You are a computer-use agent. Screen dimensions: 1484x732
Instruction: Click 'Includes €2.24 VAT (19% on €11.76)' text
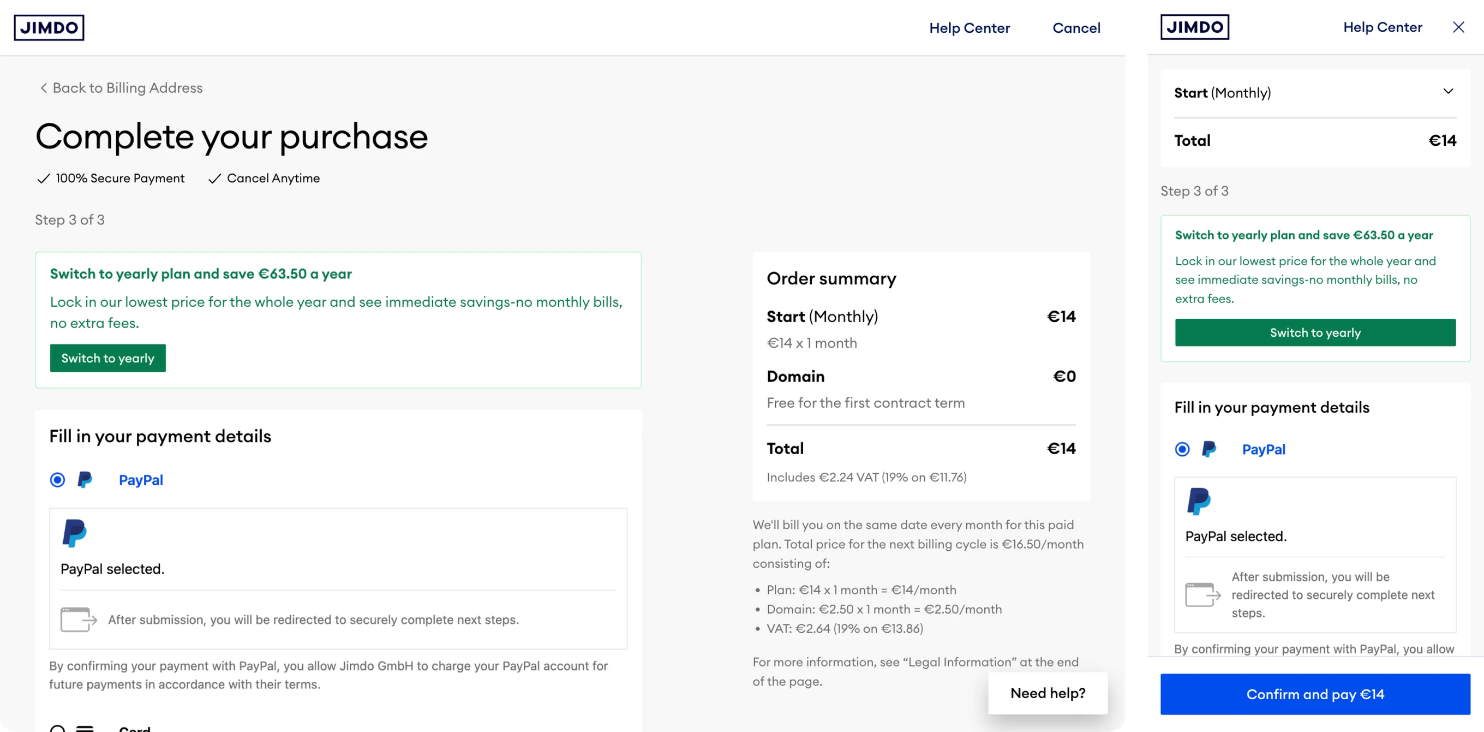point(866,477)
